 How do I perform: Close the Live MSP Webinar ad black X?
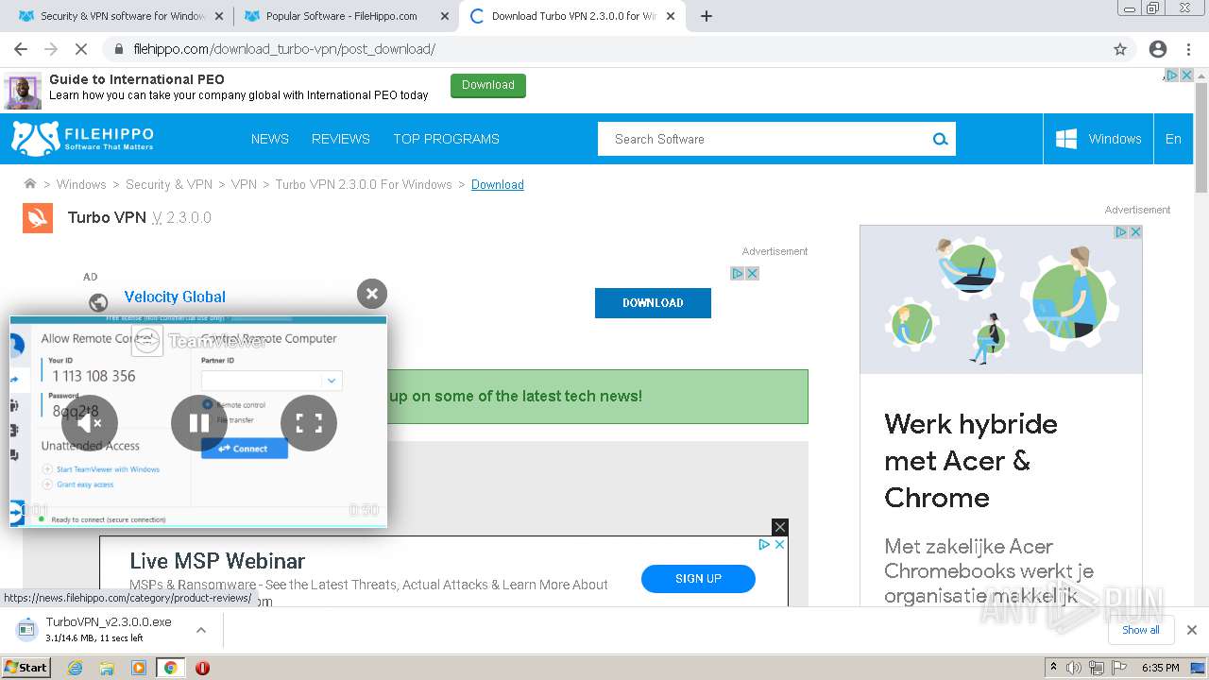[779, 527]
